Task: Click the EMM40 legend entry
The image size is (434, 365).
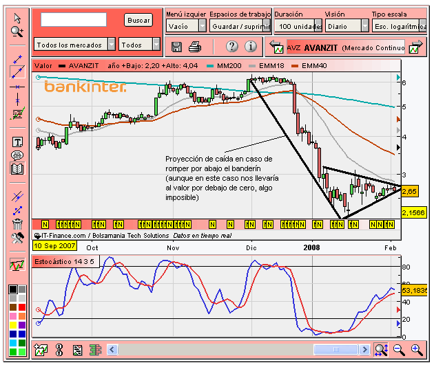Action: pos(309,66)
